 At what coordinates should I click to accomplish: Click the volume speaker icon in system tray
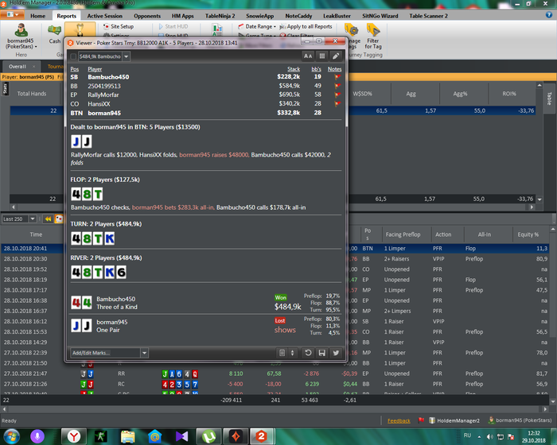pyautogui.click(x=490, y=436)
